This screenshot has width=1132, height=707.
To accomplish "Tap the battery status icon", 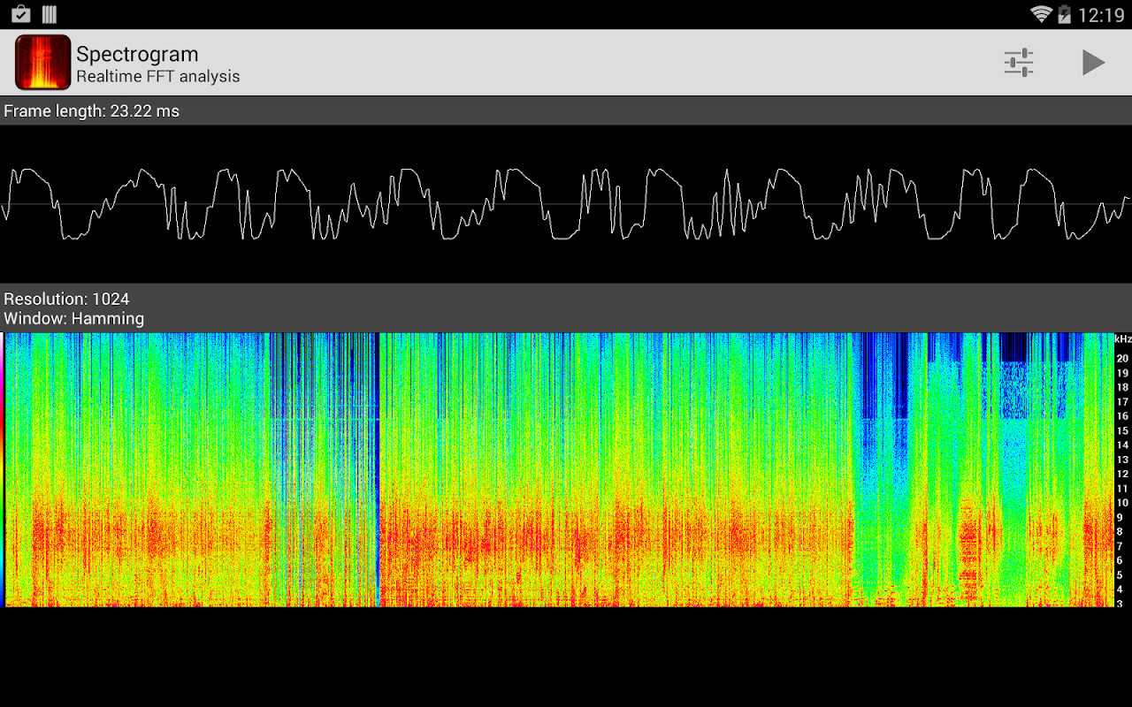I will pyautogui.click(x=1064, y=14).
